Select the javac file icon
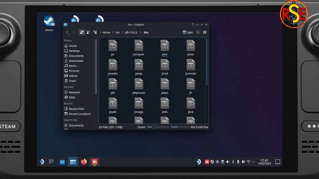The image size is (319, 179). click(190, 45)
